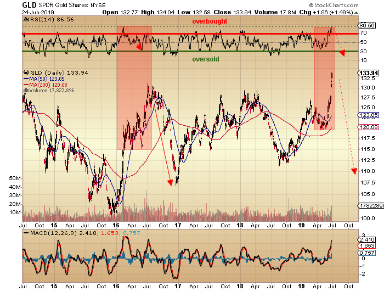The width and height of the screenshot is (384, 291).
Task: Click the 40M volume axis label
Action: 15,187
